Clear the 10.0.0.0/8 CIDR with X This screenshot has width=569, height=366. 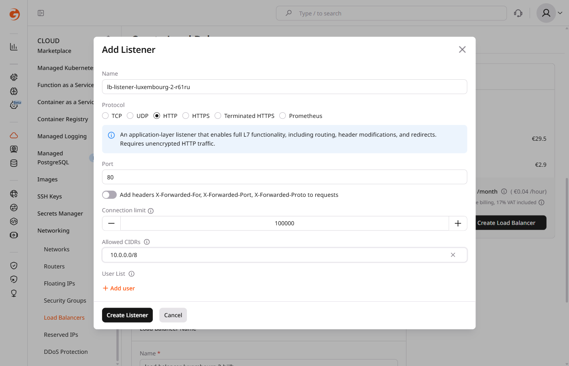tap(453, 255)
